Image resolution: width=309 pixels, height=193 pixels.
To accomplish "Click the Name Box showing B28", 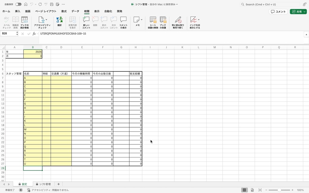I will coord(8,33).
